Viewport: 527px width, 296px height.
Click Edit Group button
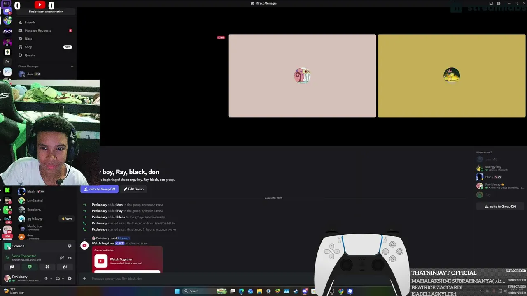point(133,189)
